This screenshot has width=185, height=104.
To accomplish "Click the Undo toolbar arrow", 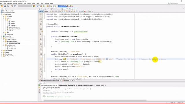I will coord(12,6).
